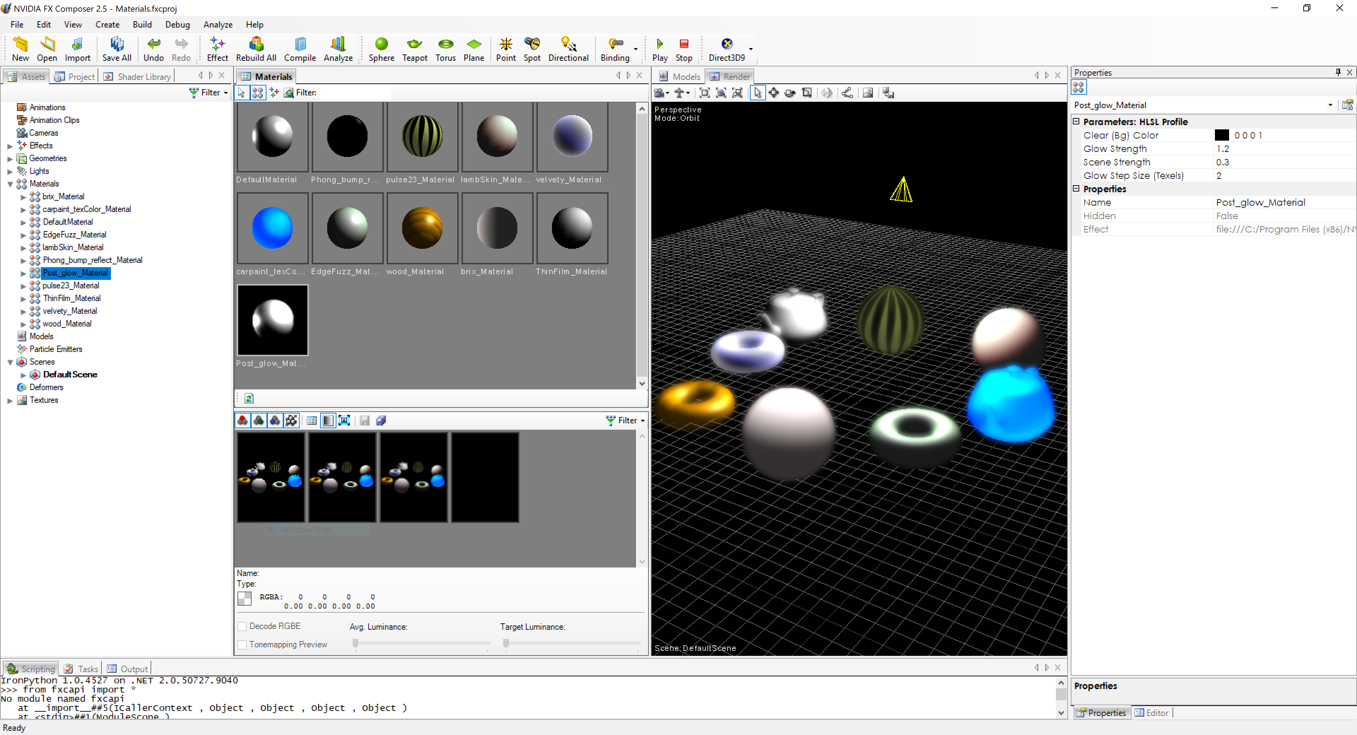This screenshot has width=1357, height=735.
Task: Expand the Scenes tree item
Action: pyautogui.click(x=7, y=360)
